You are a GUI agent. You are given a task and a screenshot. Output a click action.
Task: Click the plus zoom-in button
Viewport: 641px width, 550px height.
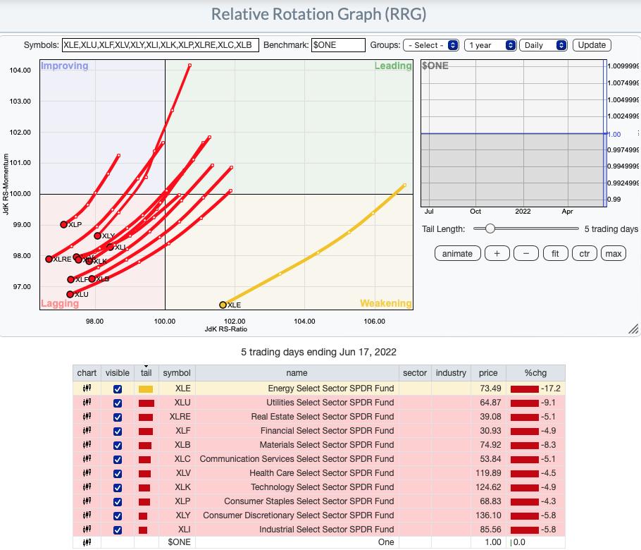click(497, 254)
